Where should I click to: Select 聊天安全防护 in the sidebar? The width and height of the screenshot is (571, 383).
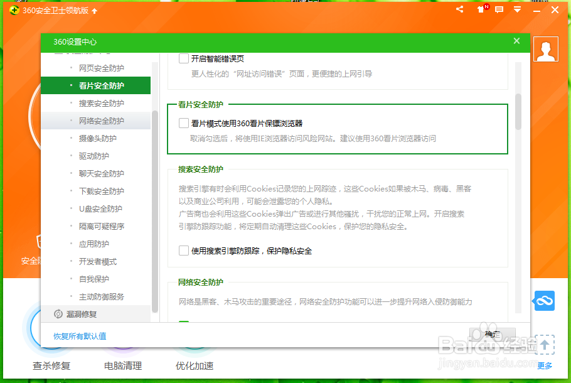[96, 173]
